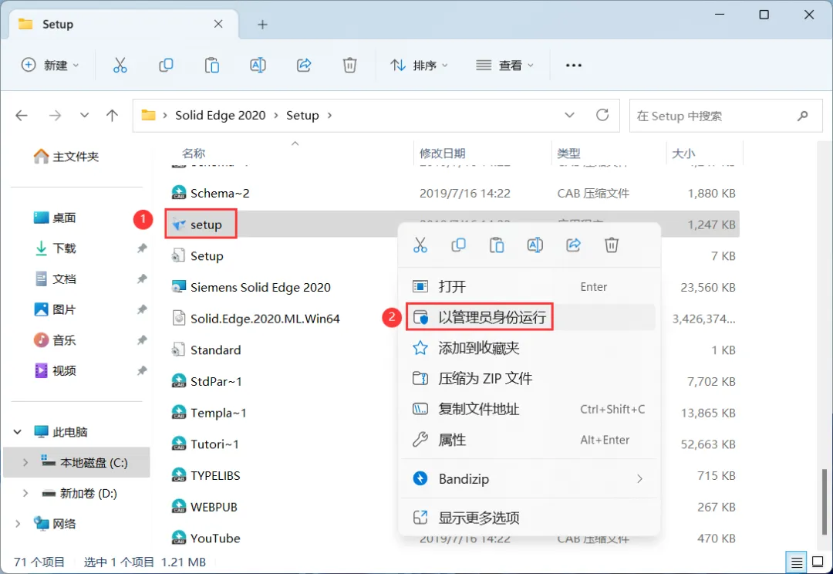Expand the 本地磁盘 (C:) tree node
This screenshot has width=833, height=574.
click(x=25, y=463)
